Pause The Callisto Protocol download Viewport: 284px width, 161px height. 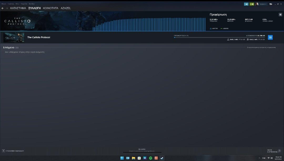tap(270, 37)
